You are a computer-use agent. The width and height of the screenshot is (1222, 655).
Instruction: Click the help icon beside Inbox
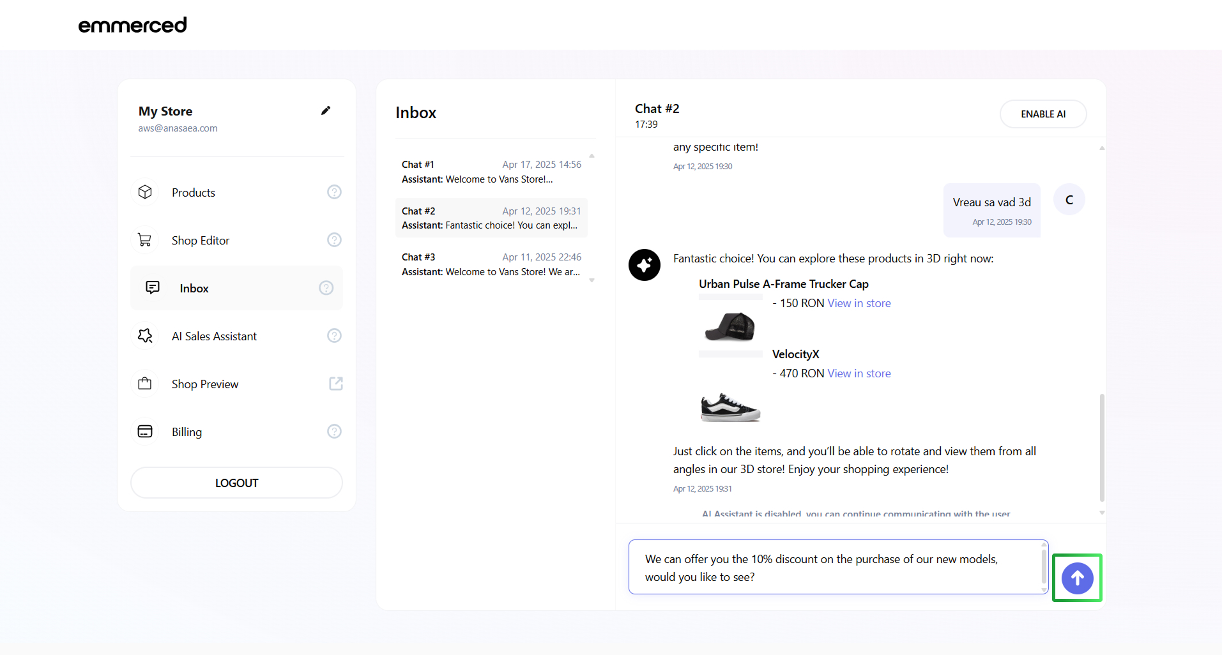click(326, 288)
